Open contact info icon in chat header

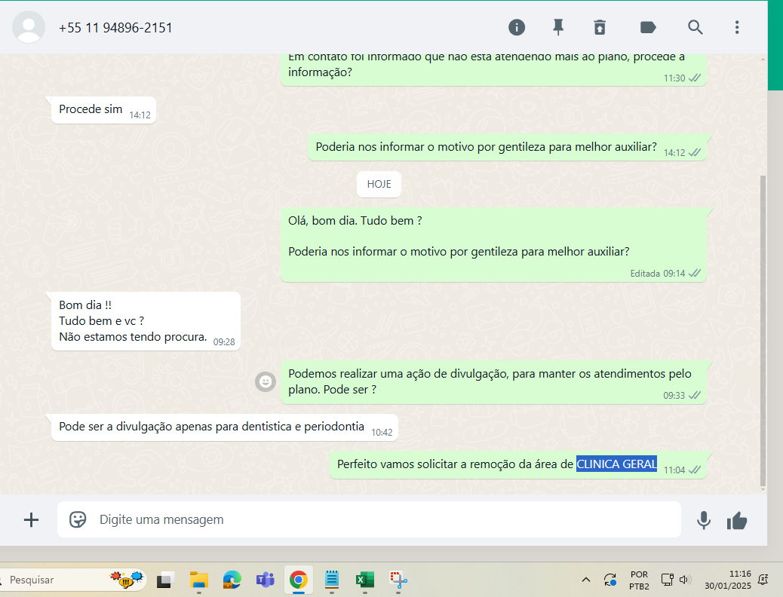click(x=516, y=27)
